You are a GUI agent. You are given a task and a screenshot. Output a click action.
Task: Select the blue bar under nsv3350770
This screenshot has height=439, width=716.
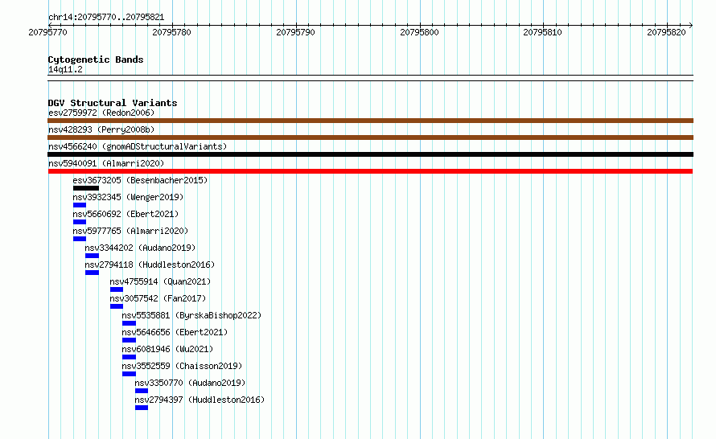click(142, 391)
